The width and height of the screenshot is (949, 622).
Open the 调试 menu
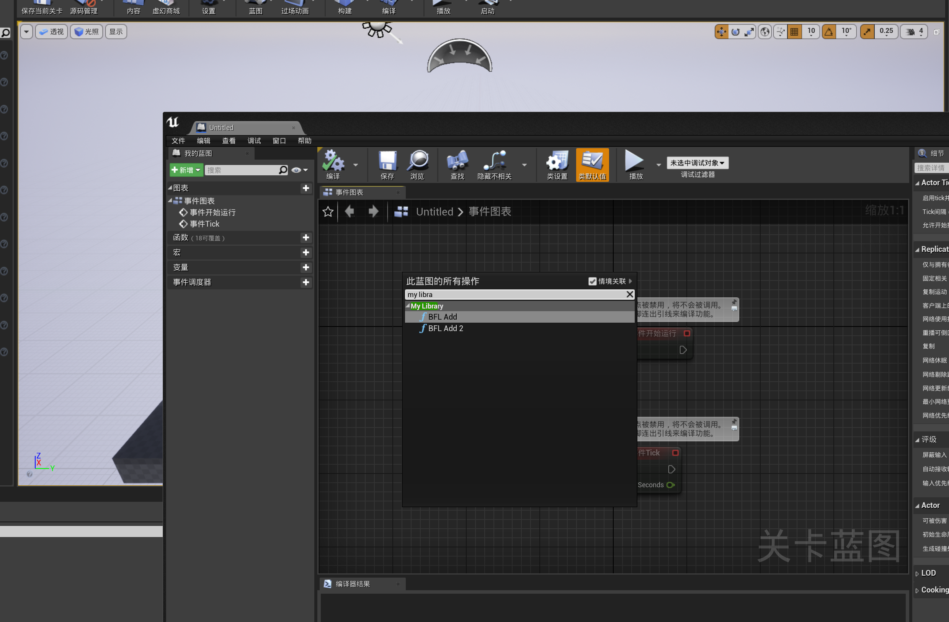(x=254, y=141)
